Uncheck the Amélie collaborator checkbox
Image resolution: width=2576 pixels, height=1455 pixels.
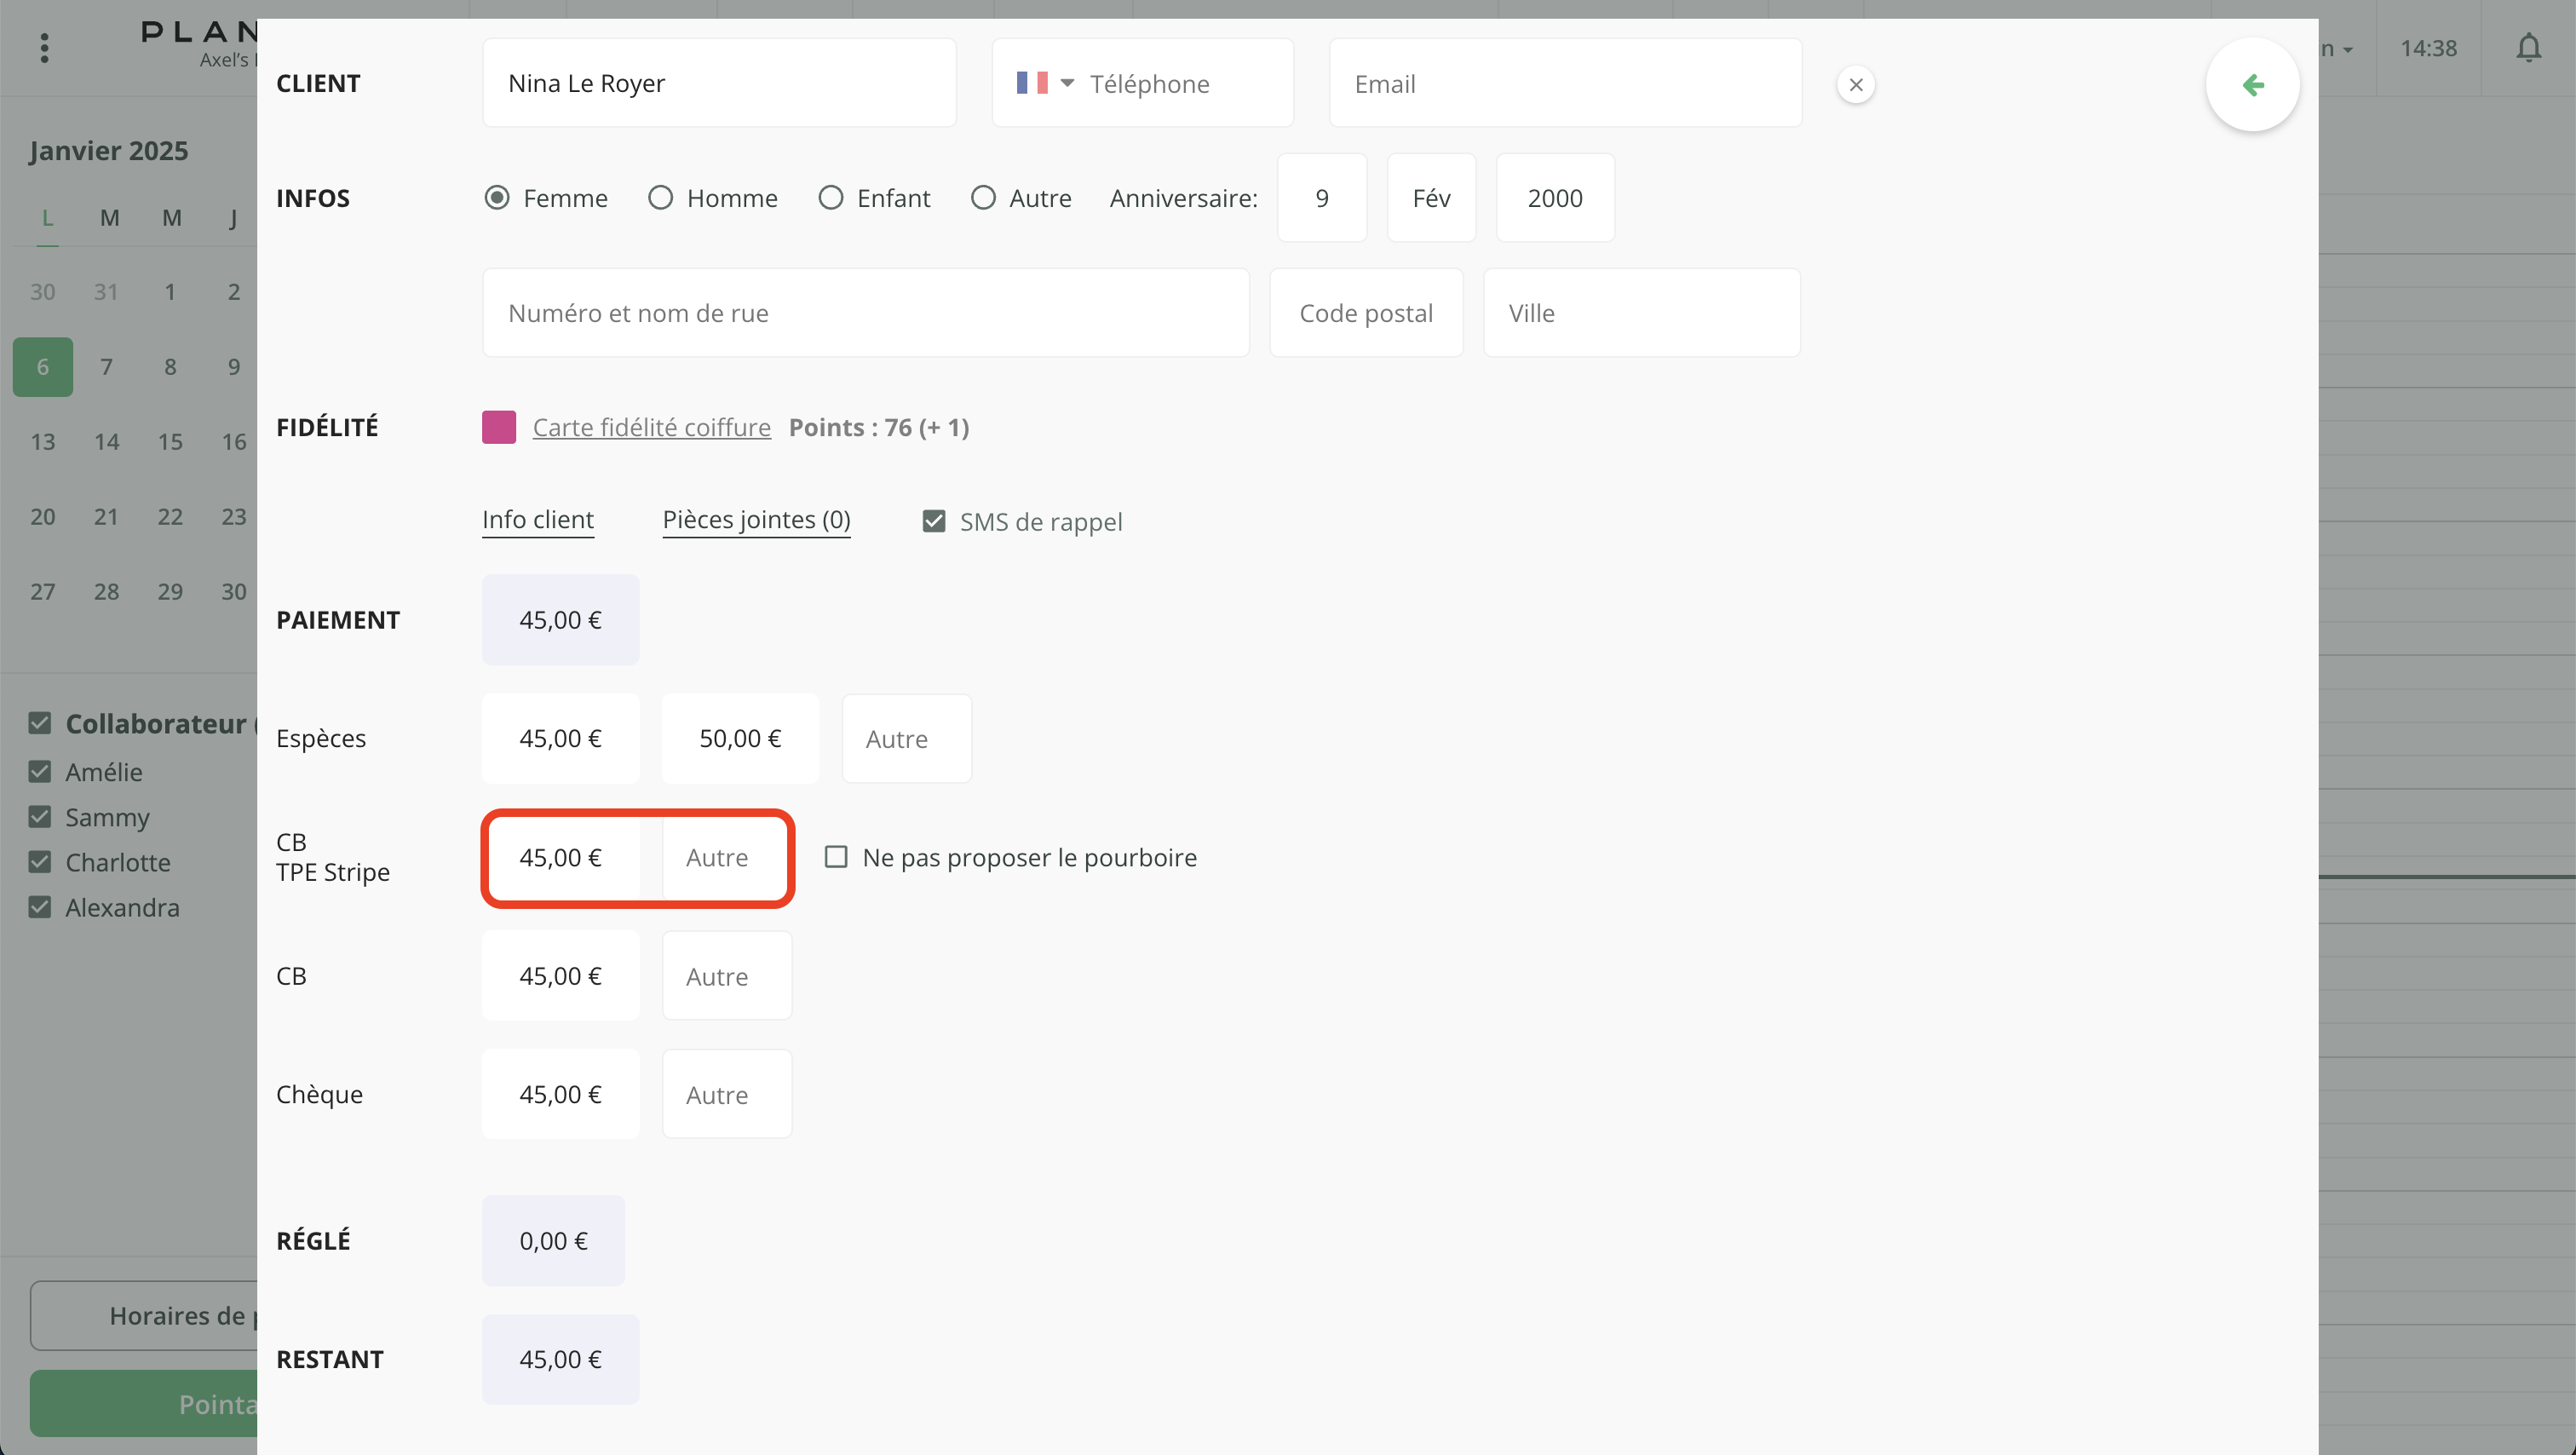40,772
